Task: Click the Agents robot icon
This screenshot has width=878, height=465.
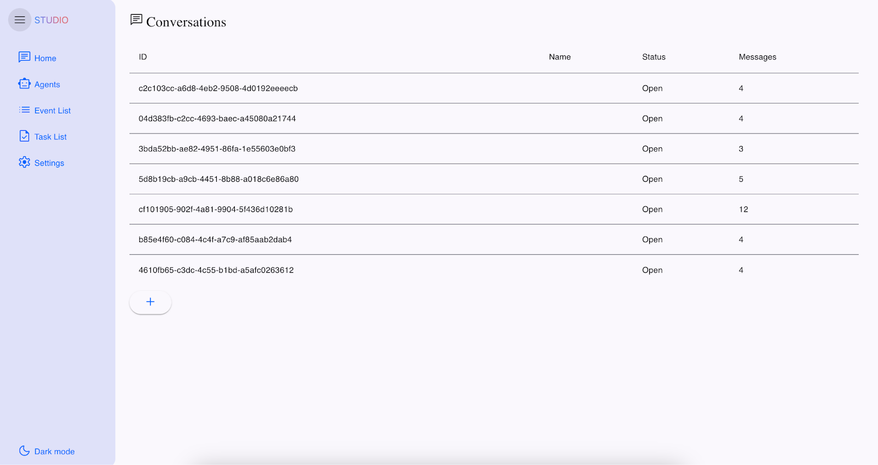Action: pos(24,84)
